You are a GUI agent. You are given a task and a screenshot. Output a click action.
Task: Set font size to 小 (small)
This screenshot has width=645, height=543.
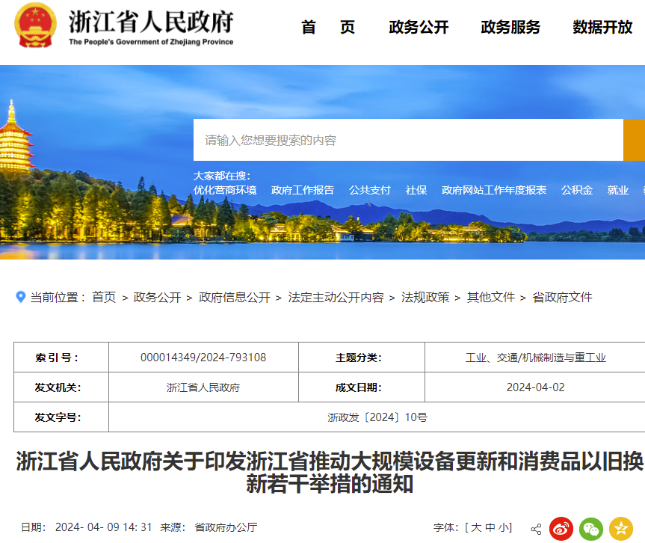tap(505, 528)
